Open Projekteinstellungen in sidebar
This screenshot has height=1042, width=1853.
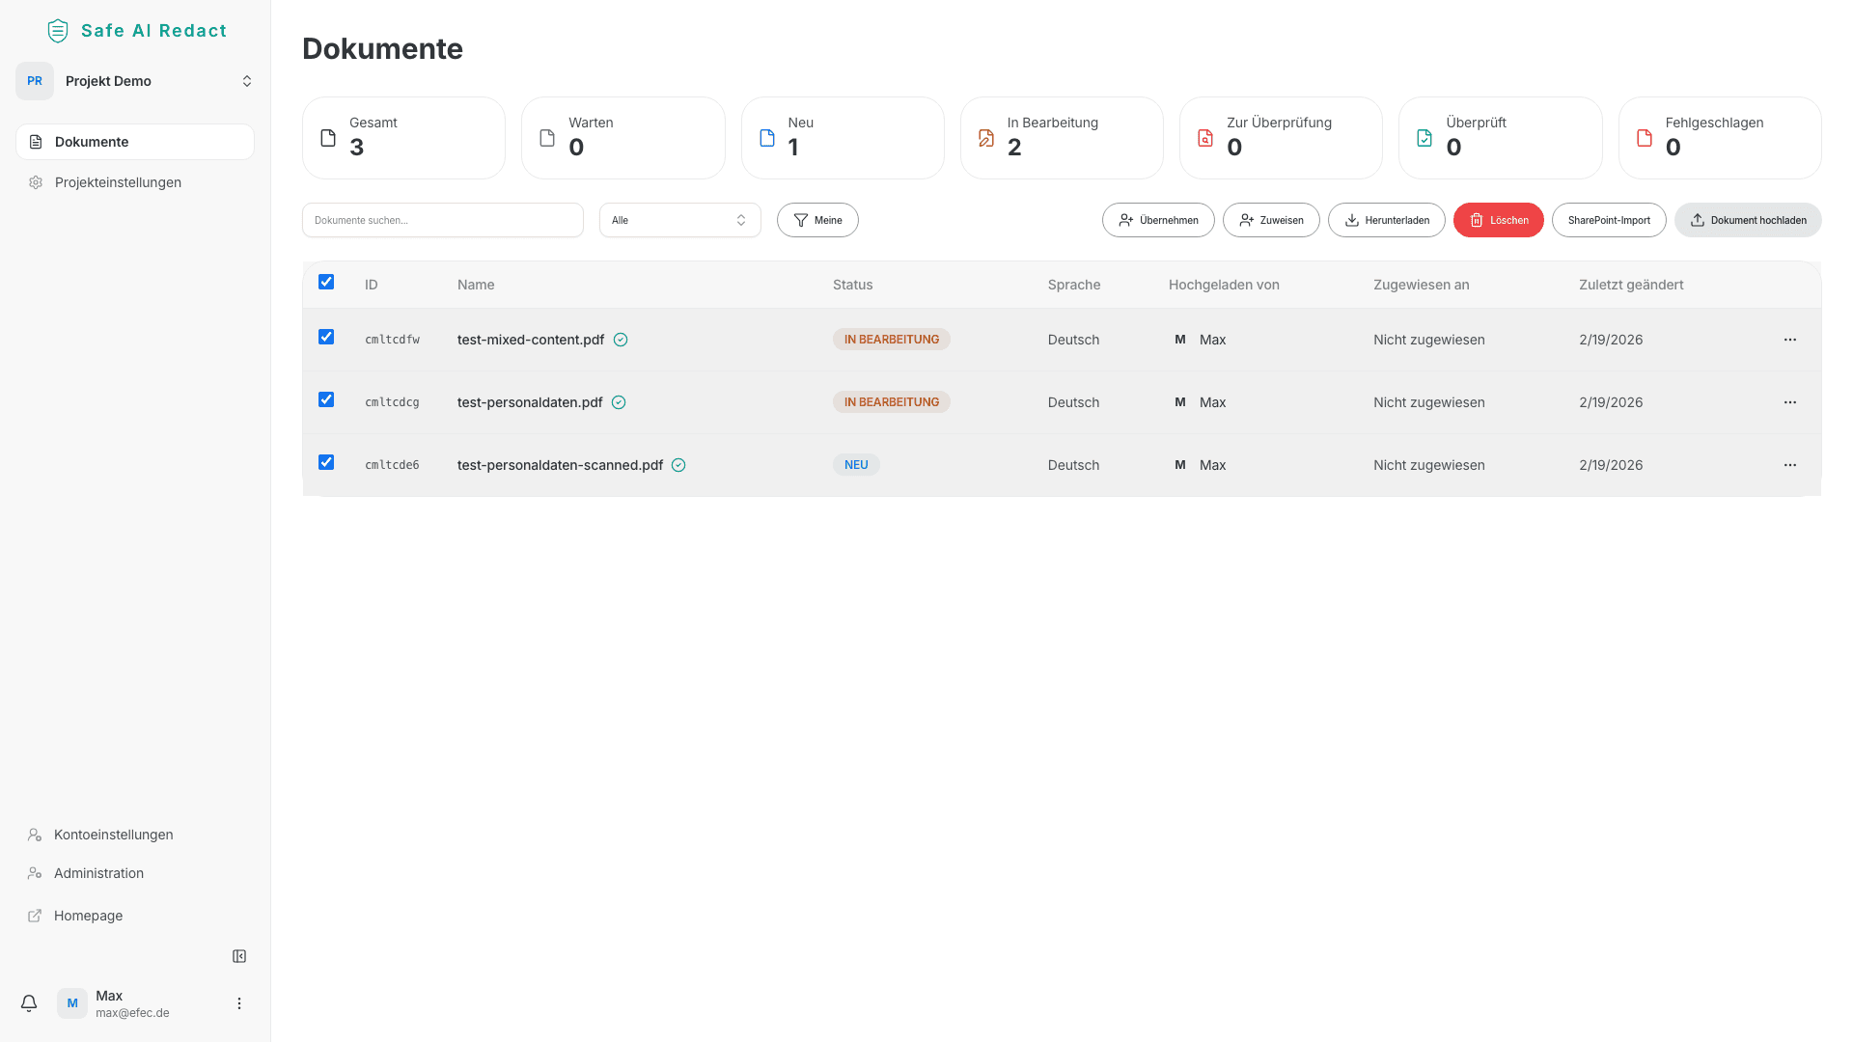(118, 182)
